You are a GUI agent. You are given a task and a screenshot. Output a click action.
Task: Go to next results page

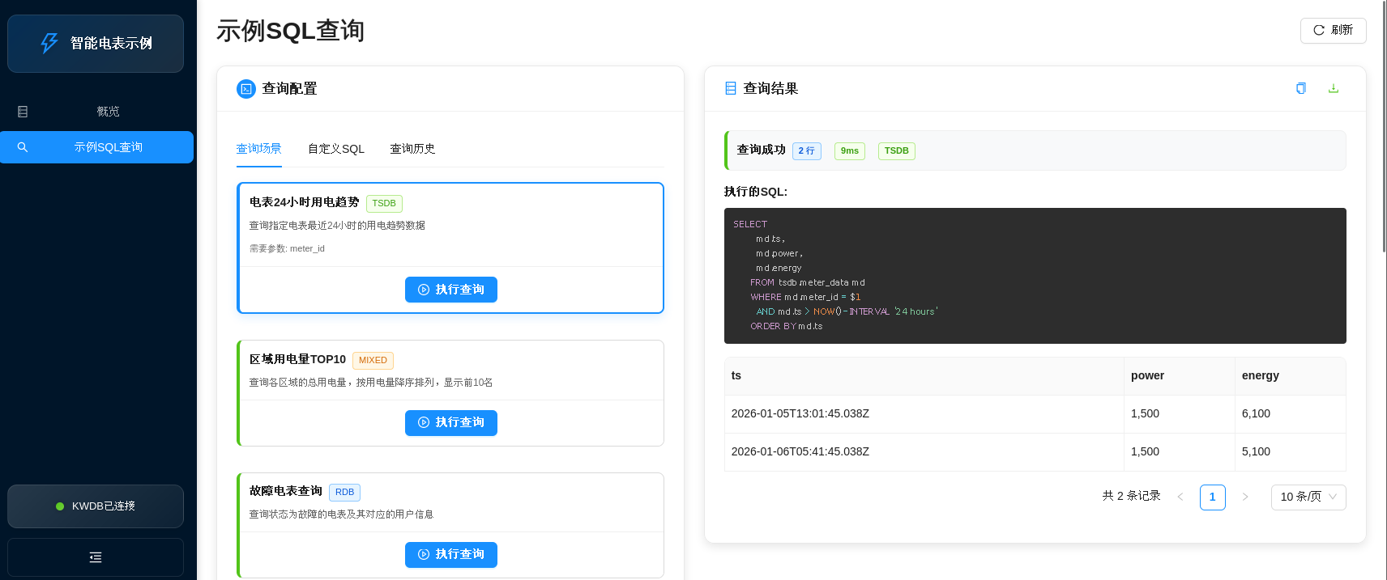pyautogui.click(x=1245, y=497)
